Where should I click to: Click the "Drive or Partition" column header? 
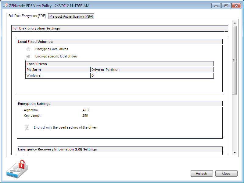pos(152,70)
